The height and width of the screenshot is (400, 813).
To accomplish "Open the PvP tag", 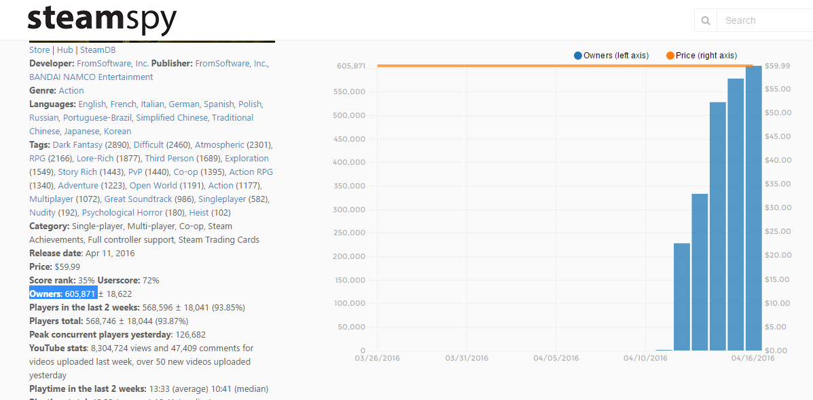I will [x=136, y=172].
